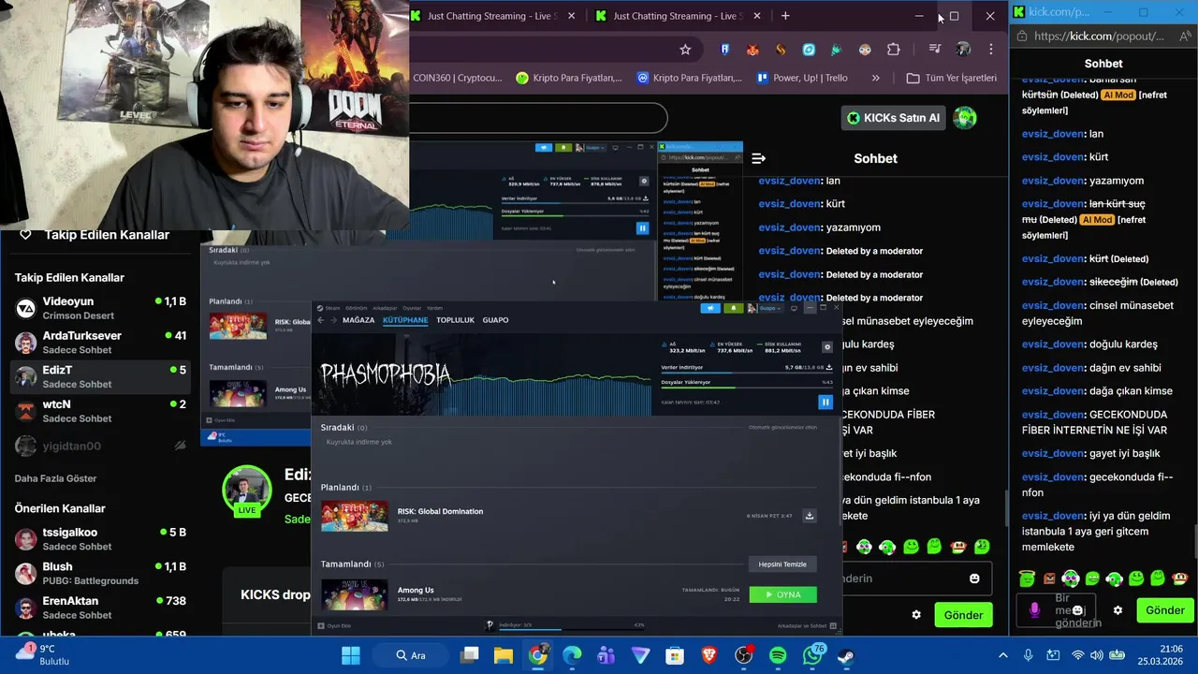Click Gönder button in popout chat

click(1165, 610)
